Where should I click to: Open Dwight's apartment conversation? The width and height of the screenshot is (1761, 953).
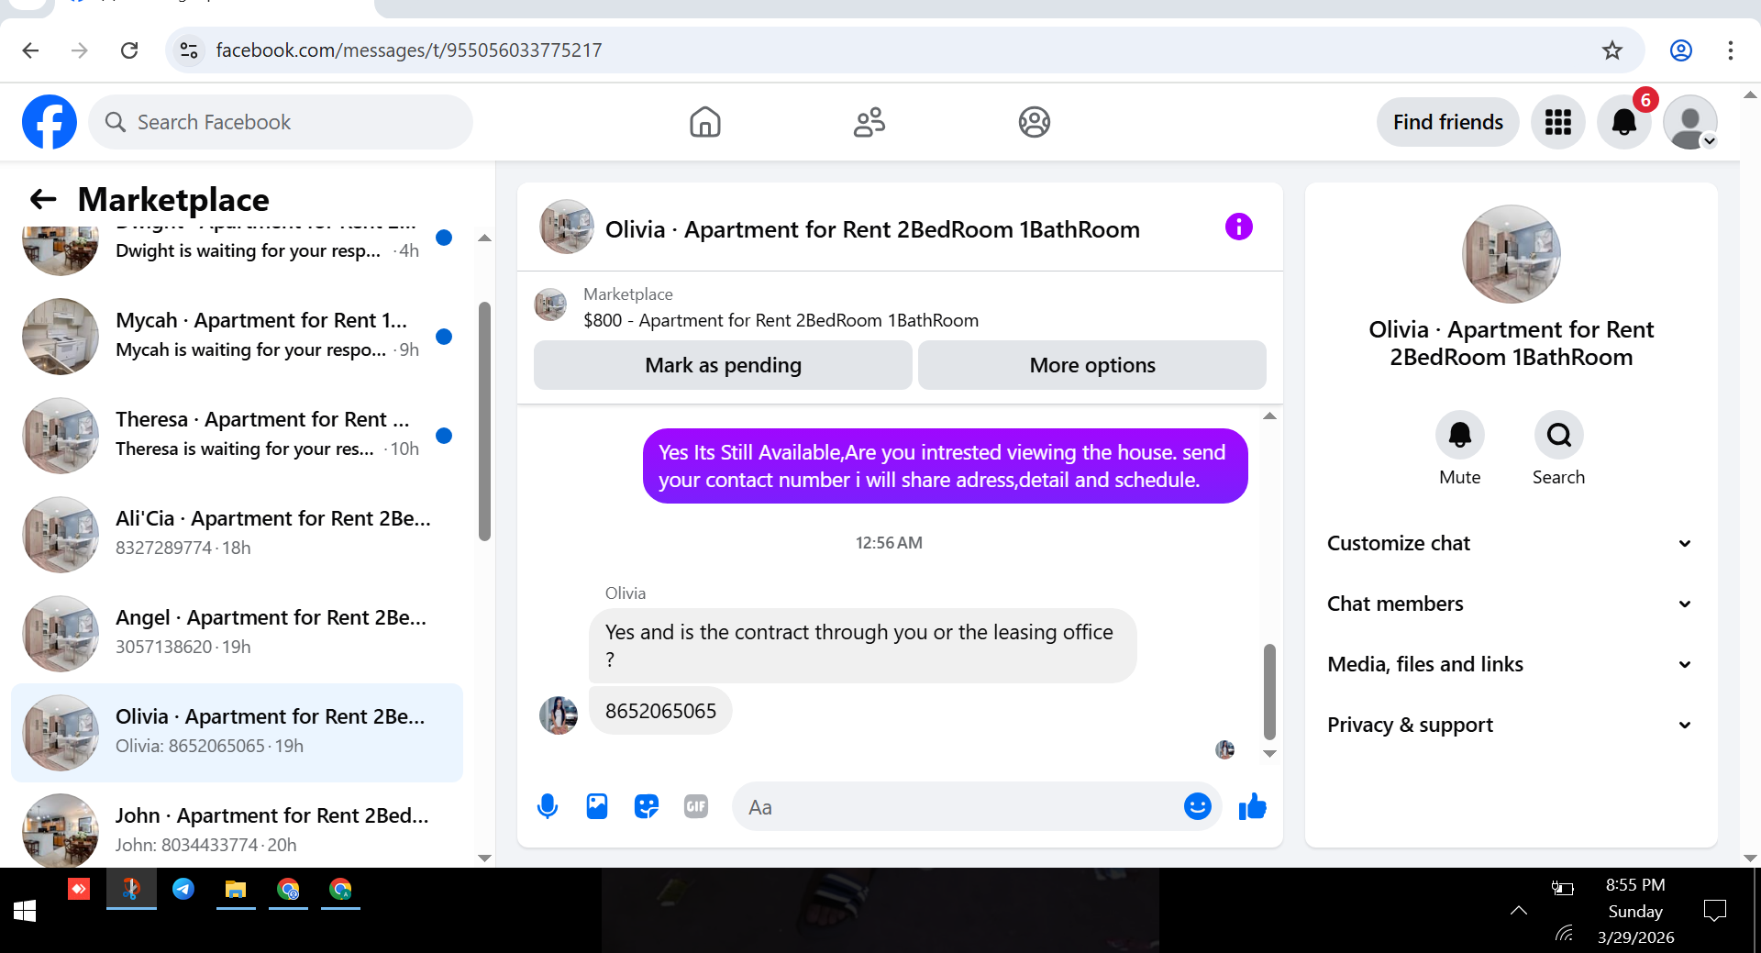(237, 250)
